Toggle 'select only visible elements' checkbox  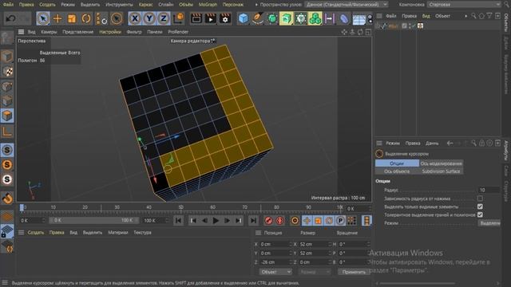pyautogui.click(x=480, y=206)
